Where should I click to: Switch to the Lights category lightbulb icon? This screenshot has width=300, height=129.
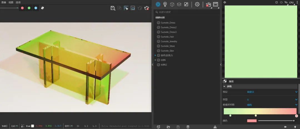pos(165,4)
